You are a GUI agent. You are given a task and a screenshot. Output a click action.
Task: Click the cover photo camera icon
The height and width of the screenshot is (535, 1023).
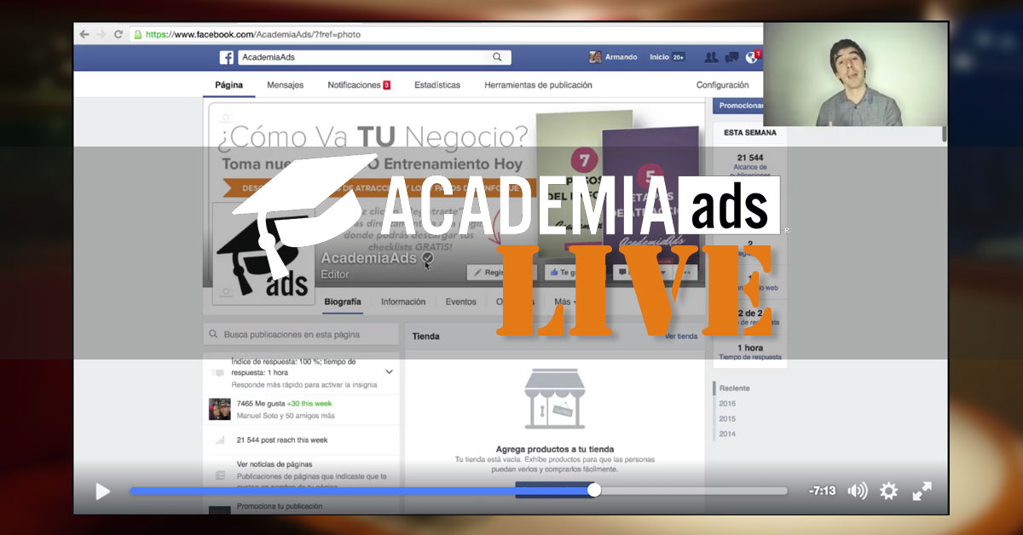coord(226,118)
